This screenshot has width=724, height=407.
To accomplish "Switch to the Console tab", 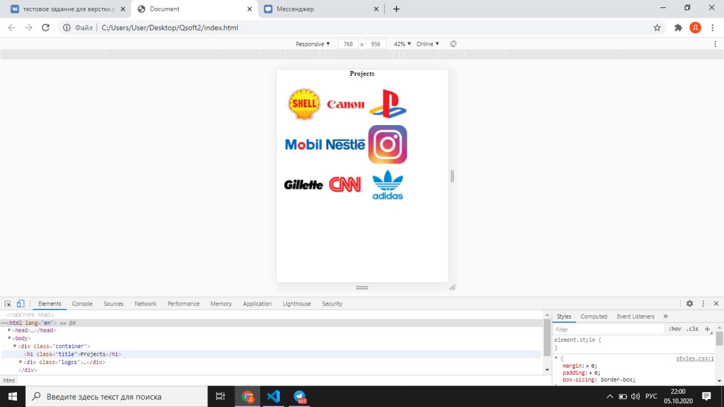I will tap(82, 303).
